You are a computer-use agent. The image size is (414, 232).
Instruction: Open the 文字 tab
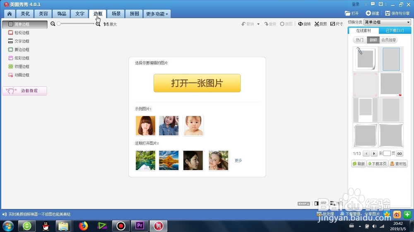pos(80,14)
